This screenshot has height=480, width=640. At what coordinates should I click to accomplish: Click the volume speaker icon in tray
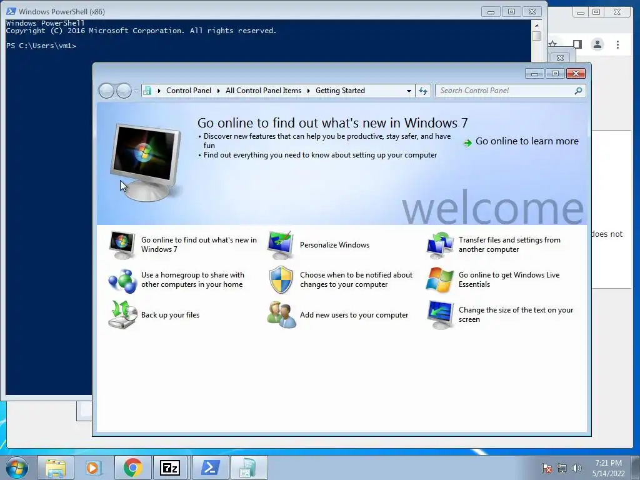(x=576, y=468)
